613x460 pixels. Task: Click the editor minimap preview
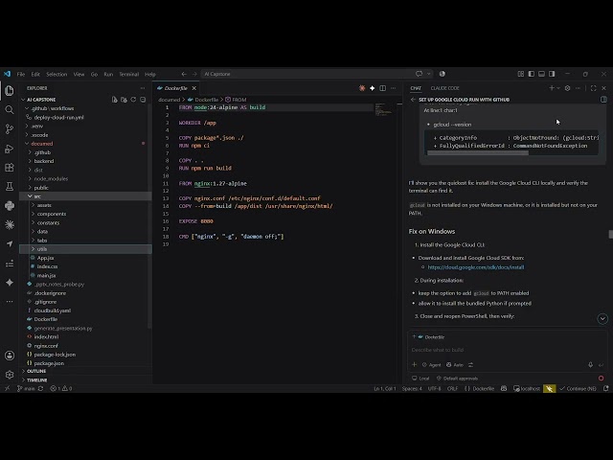pyautogui.click(x=383, y=109)
